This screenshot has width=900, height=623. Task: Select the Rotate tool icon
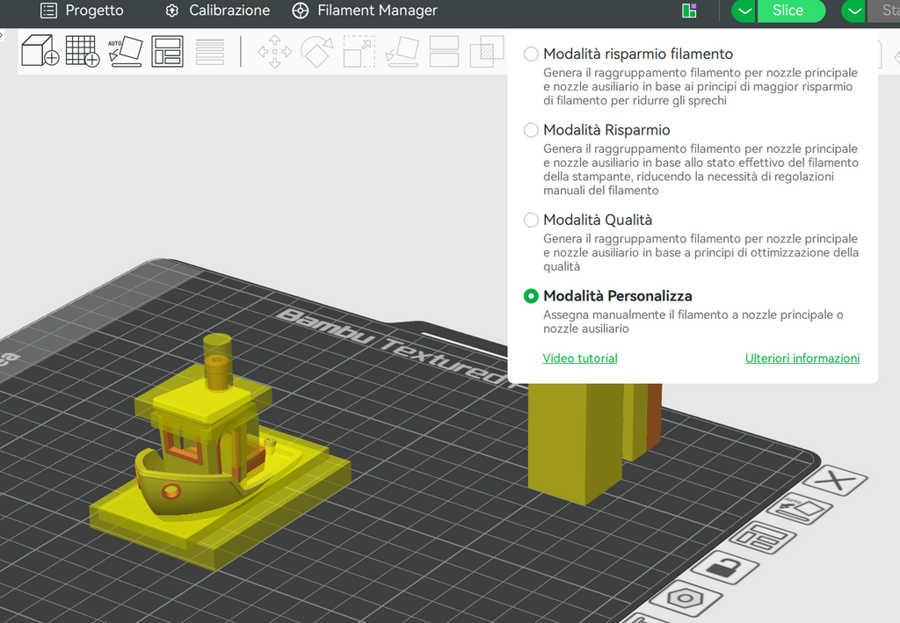tap(316, 51)
